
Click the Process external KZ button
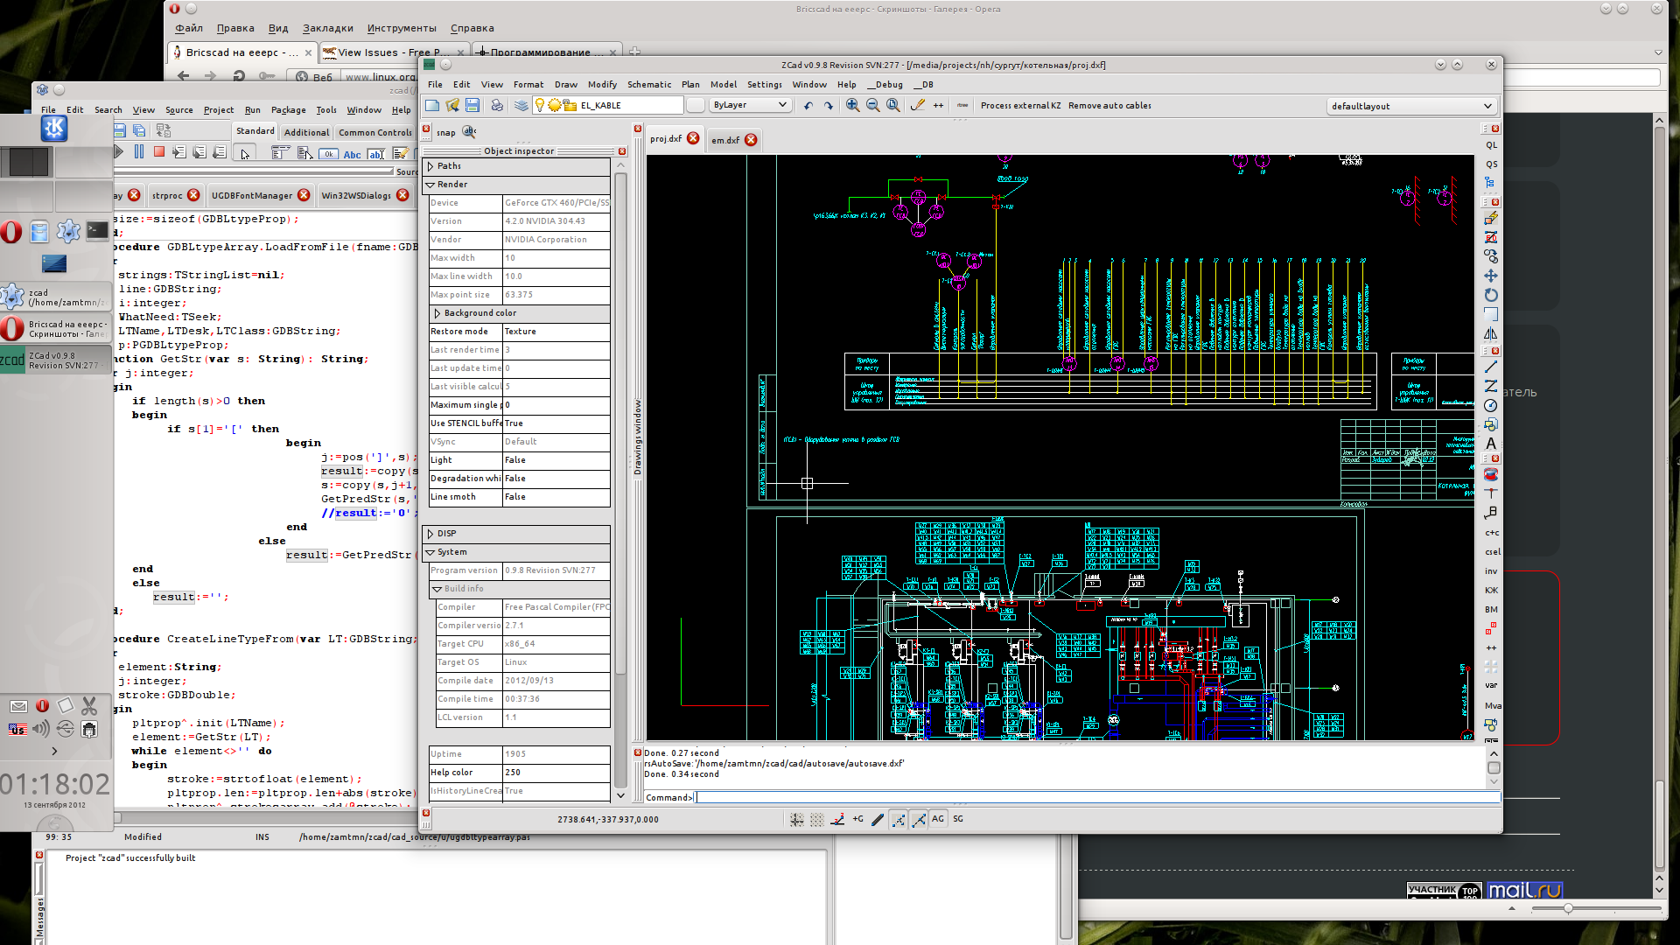1020,106
